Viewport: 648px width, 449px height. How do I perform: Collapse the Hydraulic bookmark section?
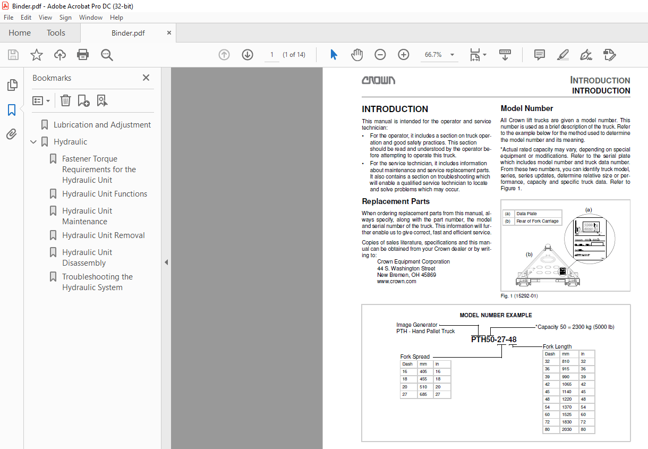tap(33, 142)
